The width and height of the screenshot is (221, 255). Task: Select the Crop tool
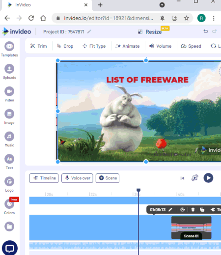click(x=65, y=46)
